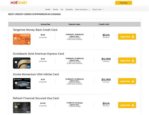The image size is (149, 115).
Task: Click the Scotiabank Gold card image
Action: [x=22, y=63]
